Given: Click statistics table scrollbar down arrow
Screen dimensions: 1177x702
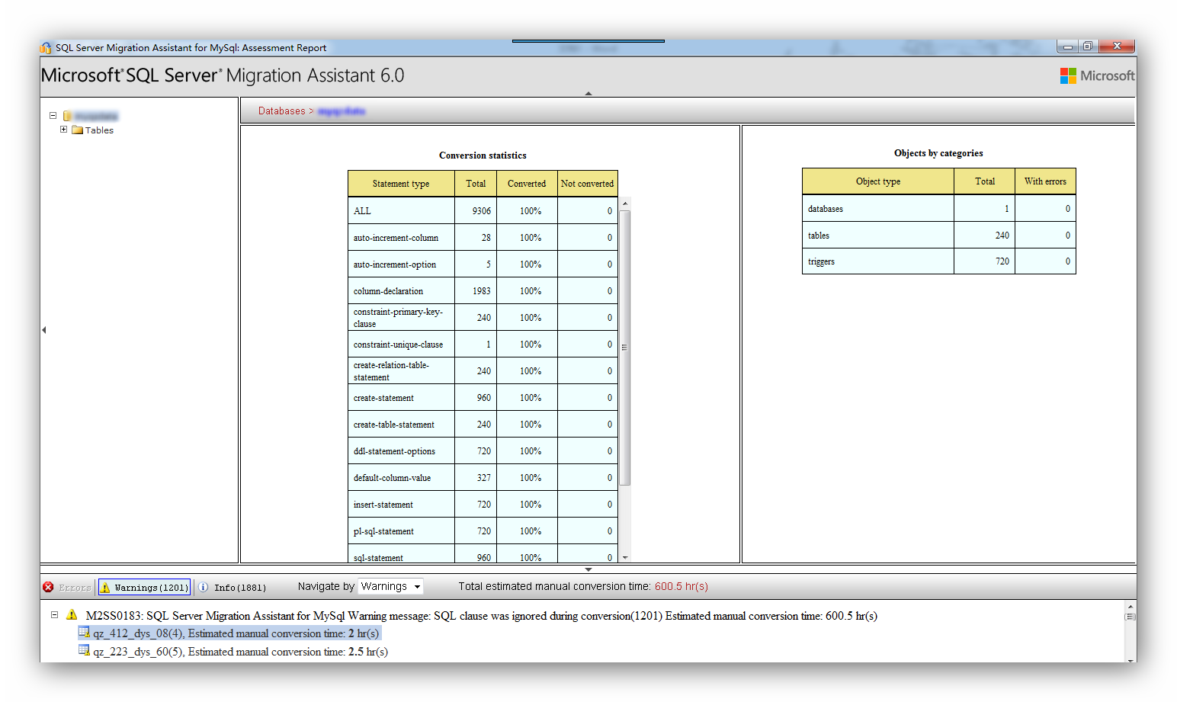Looking at the screenshot, I should [625, 557].
